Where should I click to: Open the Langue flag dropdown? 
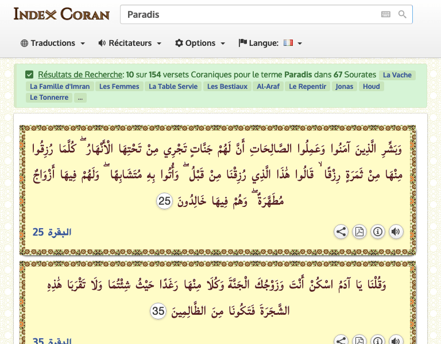click(270, 43)
